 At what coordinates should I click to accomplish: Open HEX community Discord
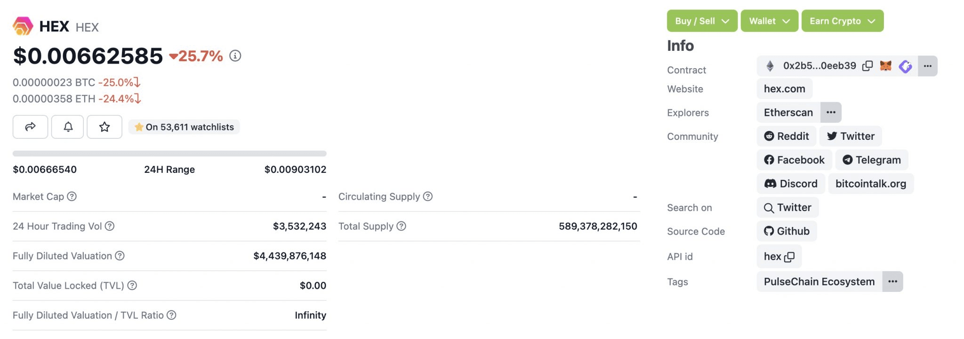click(790, 183)
